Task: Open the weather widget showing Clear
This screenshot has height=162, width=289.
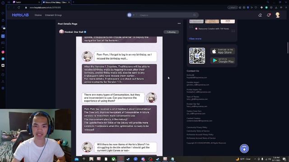Action: 243,159
